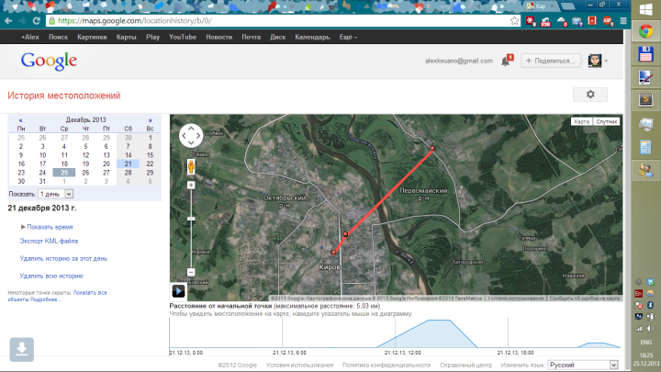Open Chrome menu hamburger icon
Image resolution: width=661 pixels, height=372 pixels.
[623, 20]
